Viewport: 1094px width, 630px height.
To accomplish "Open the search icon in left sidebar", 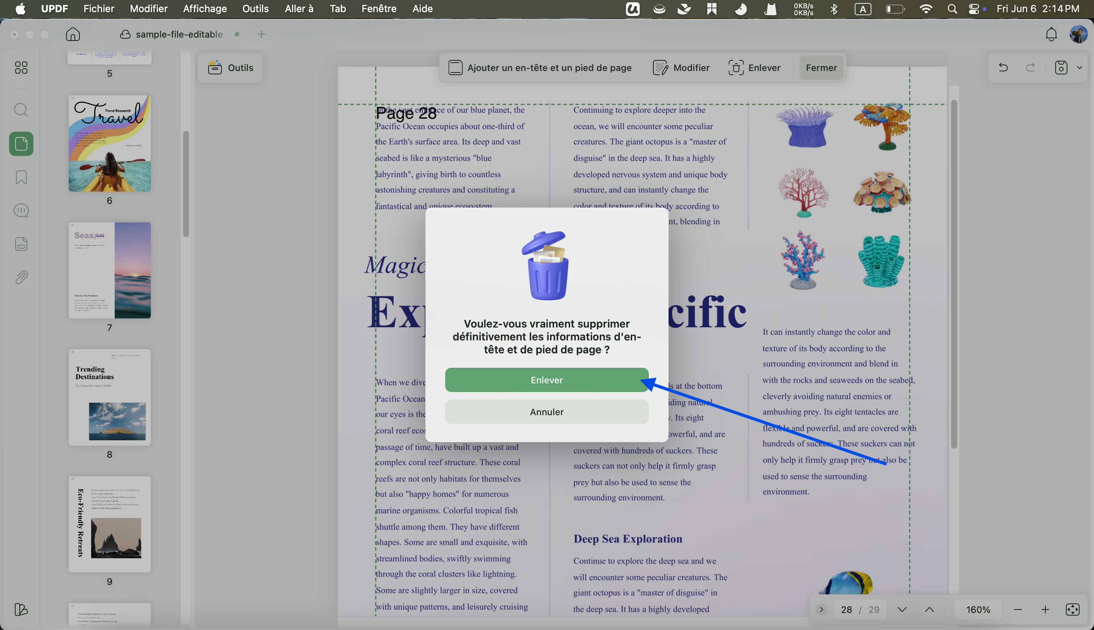I will point(21,110).
